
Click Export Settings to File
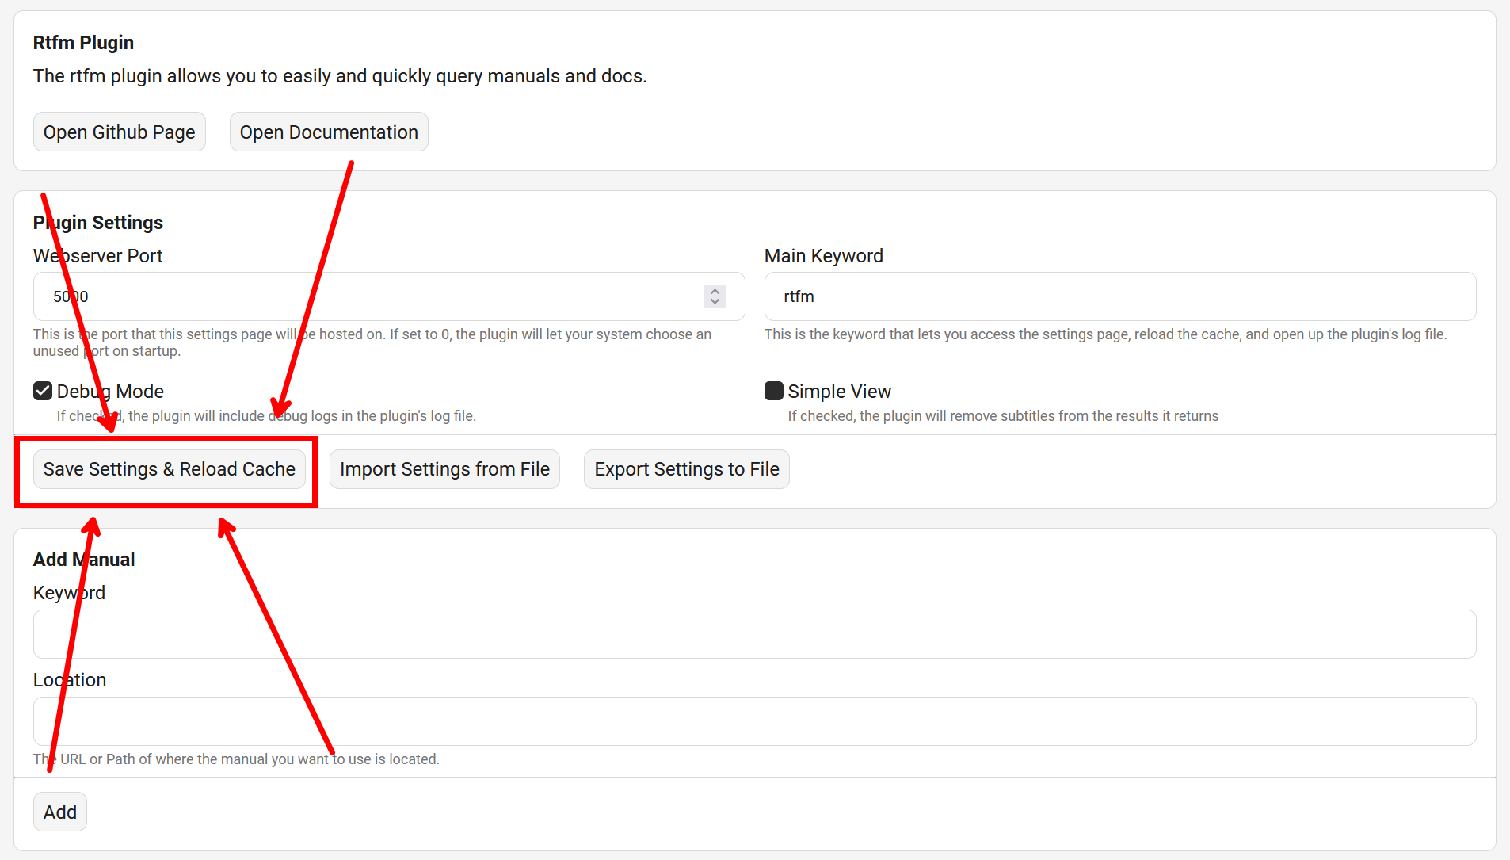click(x=686, y=469)
